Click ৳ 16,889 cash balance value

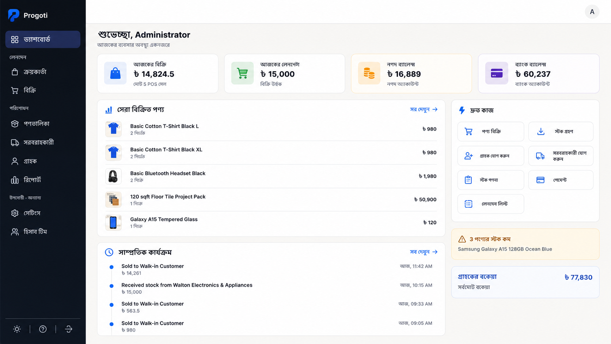click(404, 74)
